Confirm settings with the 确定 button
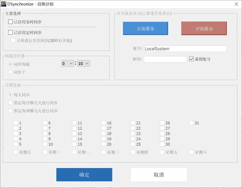 84,175
